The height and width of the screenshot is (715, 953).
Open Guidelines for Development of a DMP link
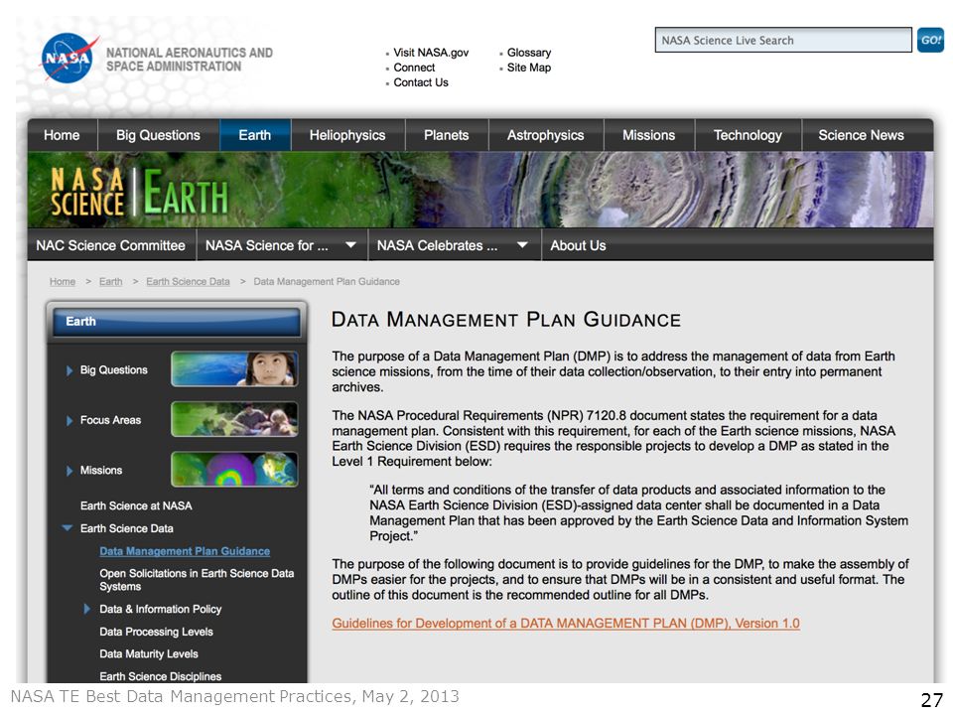(x=565, y=624)
